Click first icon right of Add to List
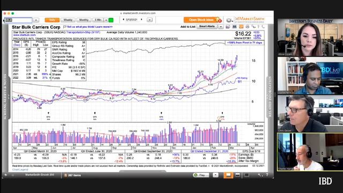 [228, 27]
